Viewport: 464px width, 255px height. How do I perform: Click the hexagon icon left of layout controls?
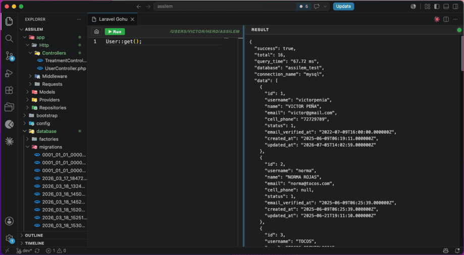[x=414, y=7]
